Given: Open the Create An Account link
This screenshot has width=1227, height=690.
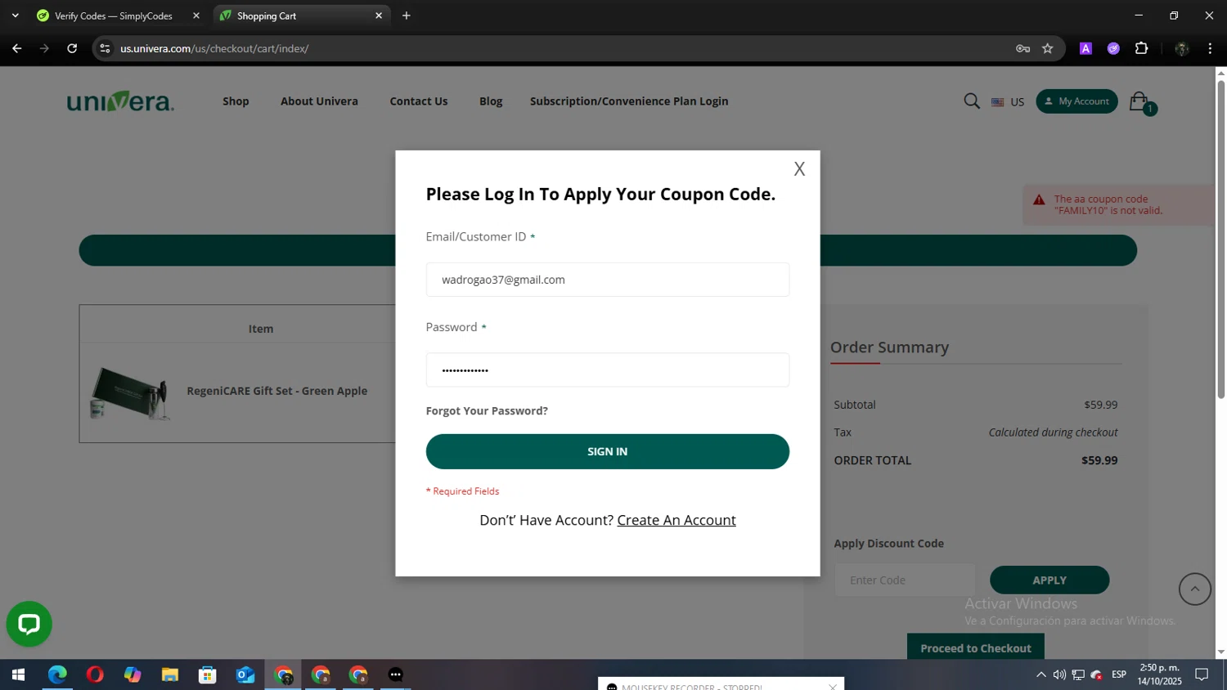Looking at the screenshot, I should 676,520.
